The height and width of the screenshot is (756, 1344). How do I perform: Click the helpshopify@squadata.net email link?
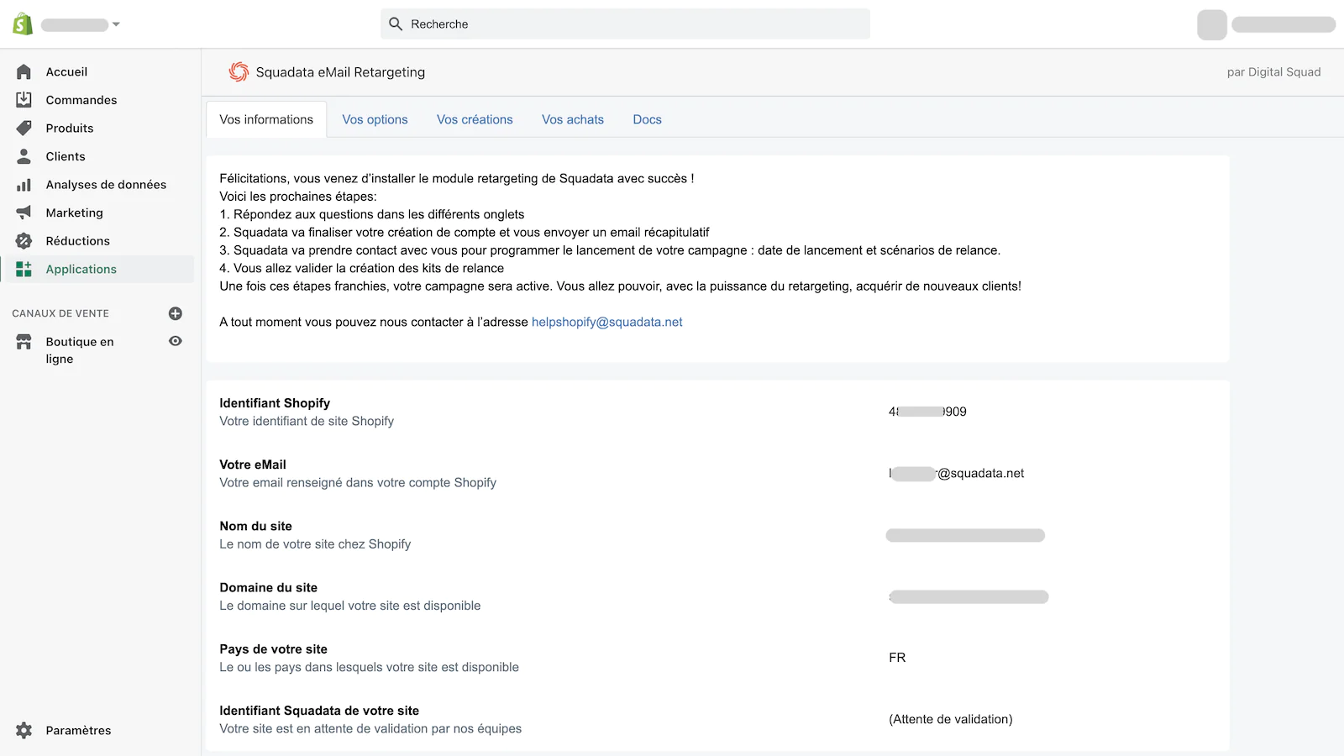point(606,322)
